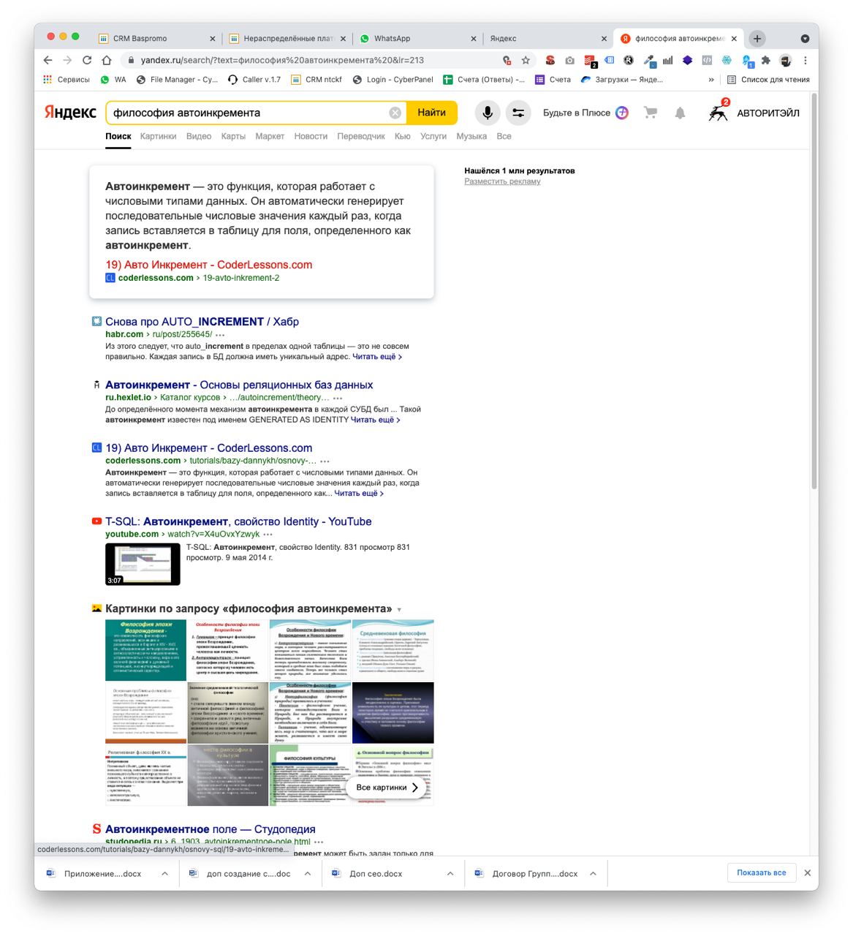Open the browser home page icon

(107, 60)
